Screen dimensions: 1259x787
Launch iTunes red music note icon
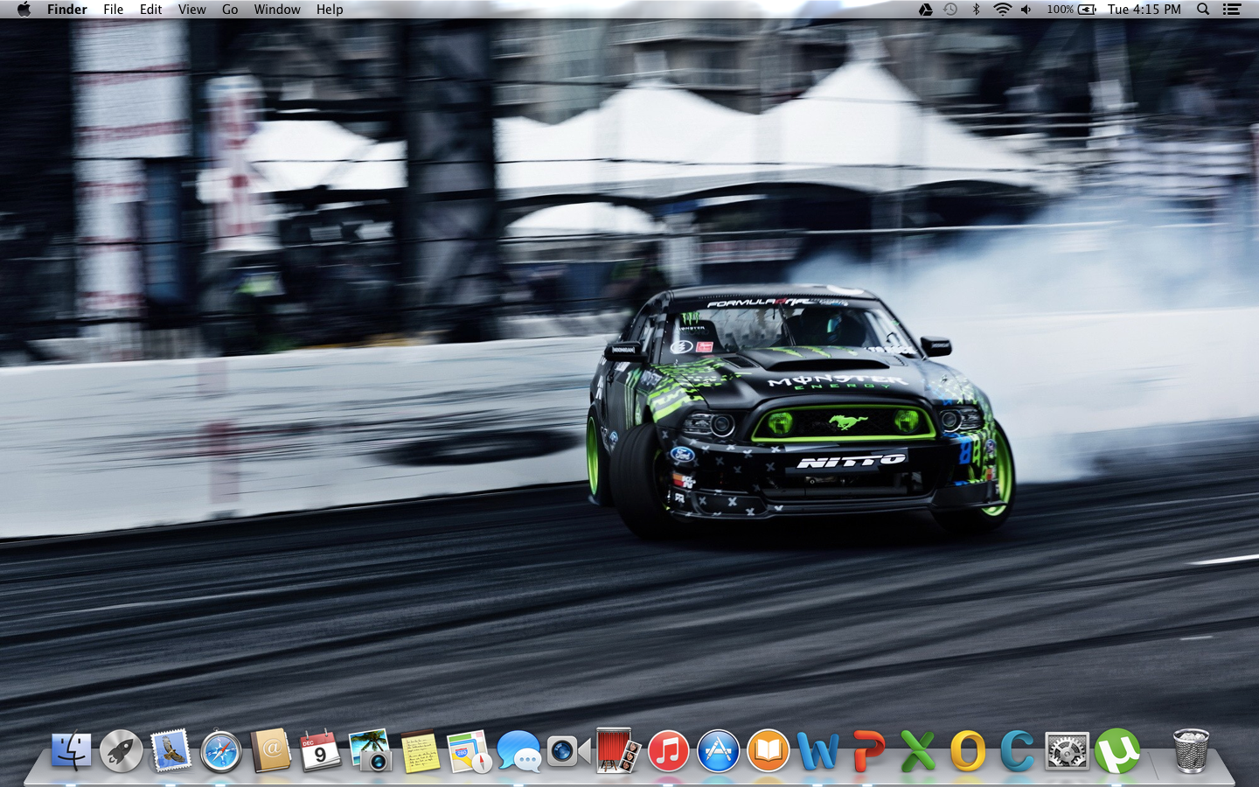669,751
